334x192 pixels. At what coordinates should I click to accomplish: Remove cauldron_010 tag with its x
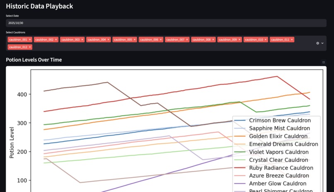[x=266, y=40]
